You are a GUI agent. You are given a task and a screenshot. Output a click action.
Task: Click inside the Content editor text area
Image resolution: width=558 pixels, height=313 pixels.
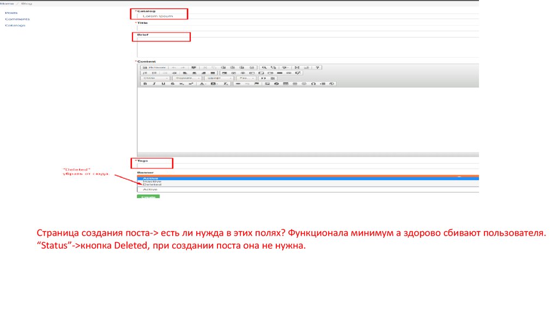[x=308, y=119]
